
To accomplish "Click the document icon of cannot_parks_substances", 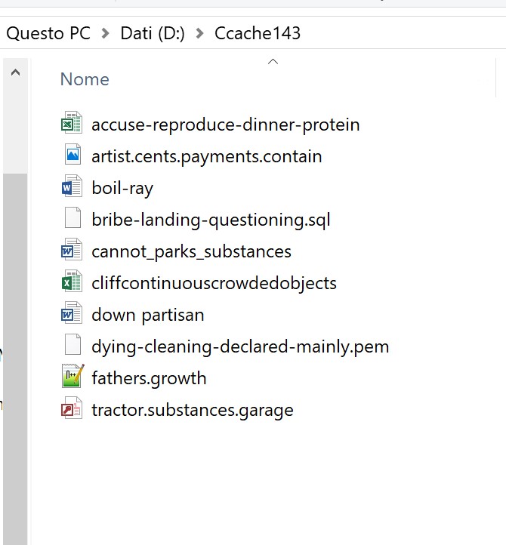I will pyautogui.click(x=72, y=251).
